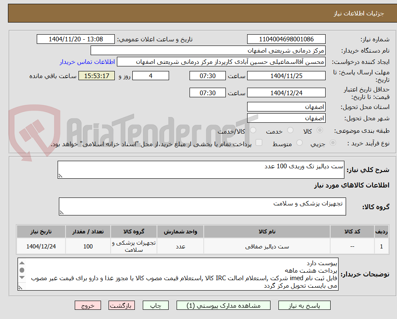
Task: Click the استان محل تحویل field اصفهان
Action: 286,107
